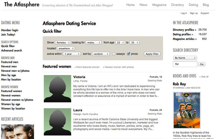Open the recent article photo thumbnail
Viewport: 216px width, 139px height.
(x=17, y=132)
